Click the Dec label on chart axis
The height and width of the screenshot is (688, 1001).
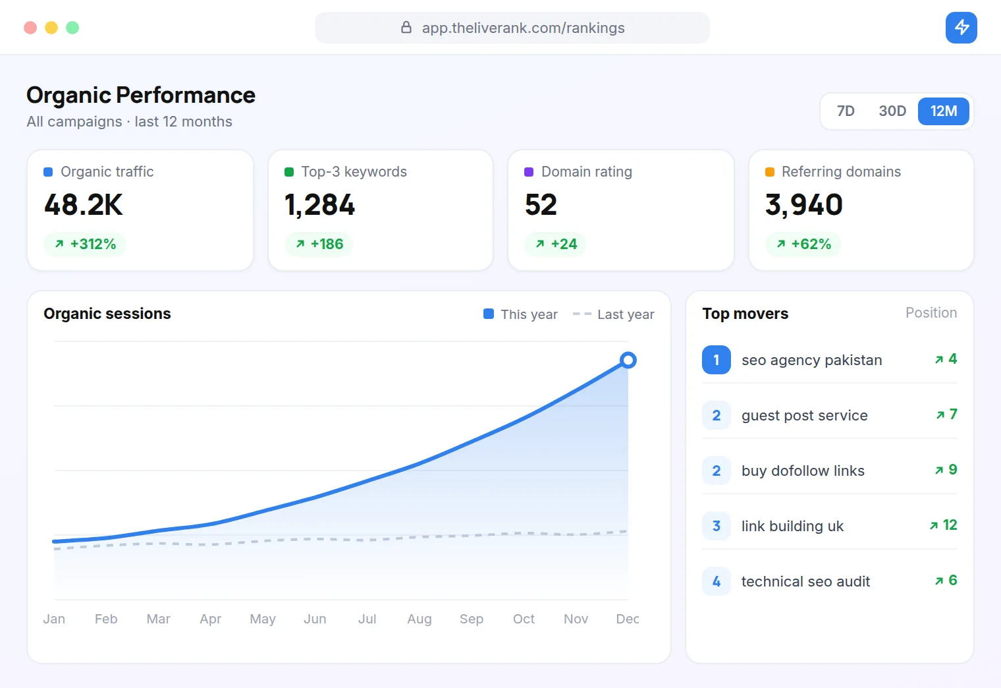point(628,619)
